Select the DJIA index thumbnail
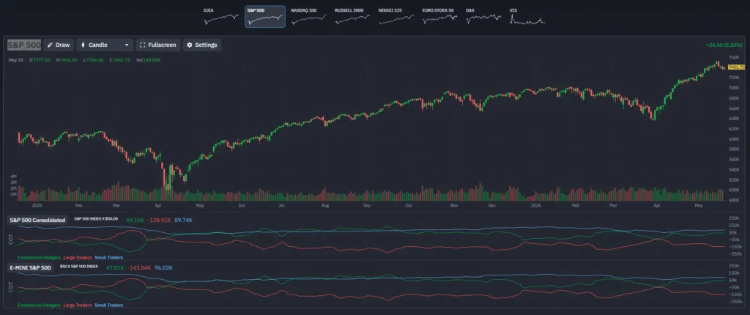The width and height of the screenshot is (750, 315). click(x=221, y=17)
